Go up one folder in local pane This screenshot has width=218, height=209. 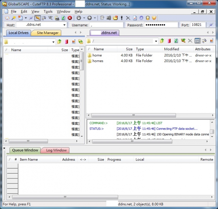click(59, 41)
